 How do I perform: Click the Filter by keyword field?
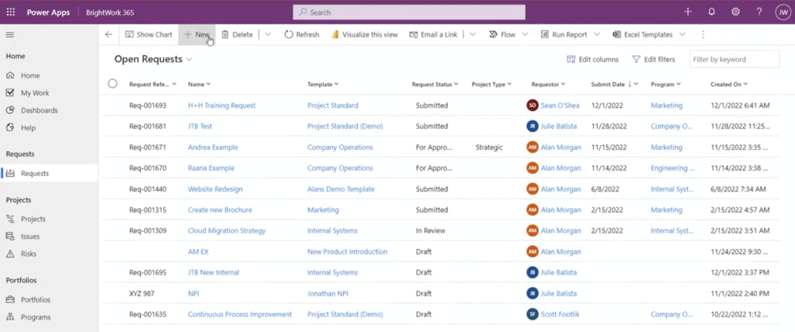[734, 59]
